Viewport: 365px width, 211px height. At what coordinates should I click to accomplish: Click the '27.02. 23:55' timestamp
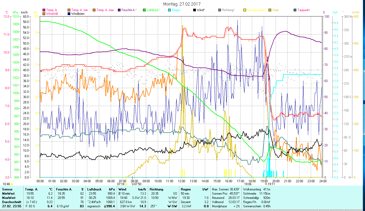12,206
